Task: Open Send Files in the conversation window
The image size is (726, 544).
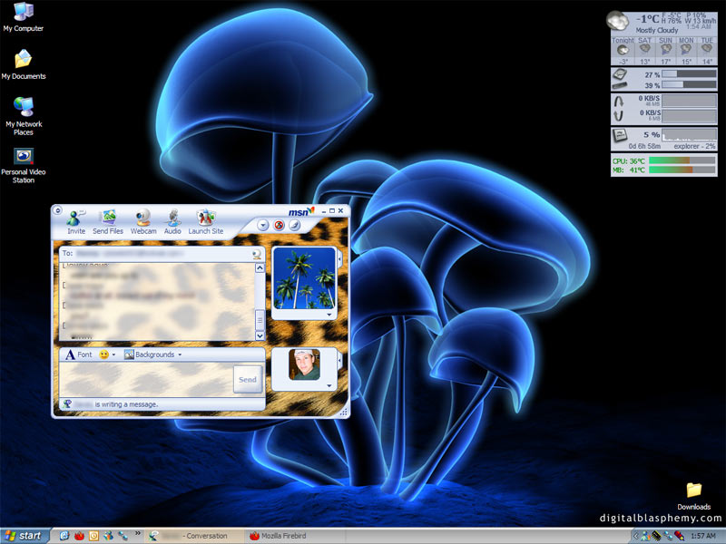Action: point(108,219)
